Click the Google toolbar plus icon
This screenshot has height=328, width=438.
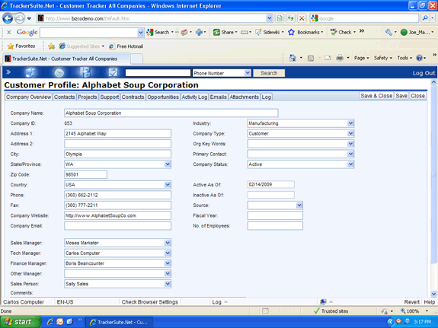coord(199,32)
